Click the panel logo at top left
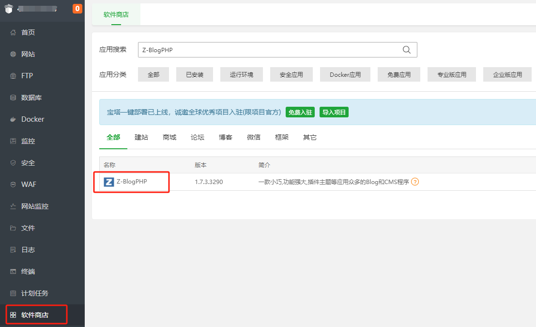This screenshot has height=327, width=536. [x=9, y=9]
